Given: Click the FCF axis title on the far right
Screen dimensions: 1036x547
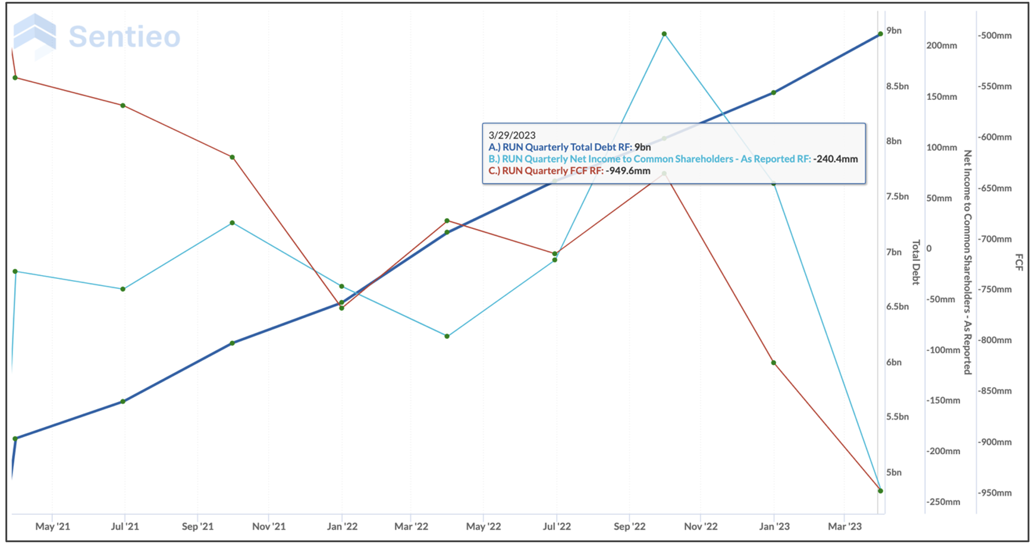Looking at the screenshot, I should pos(1019,262).
